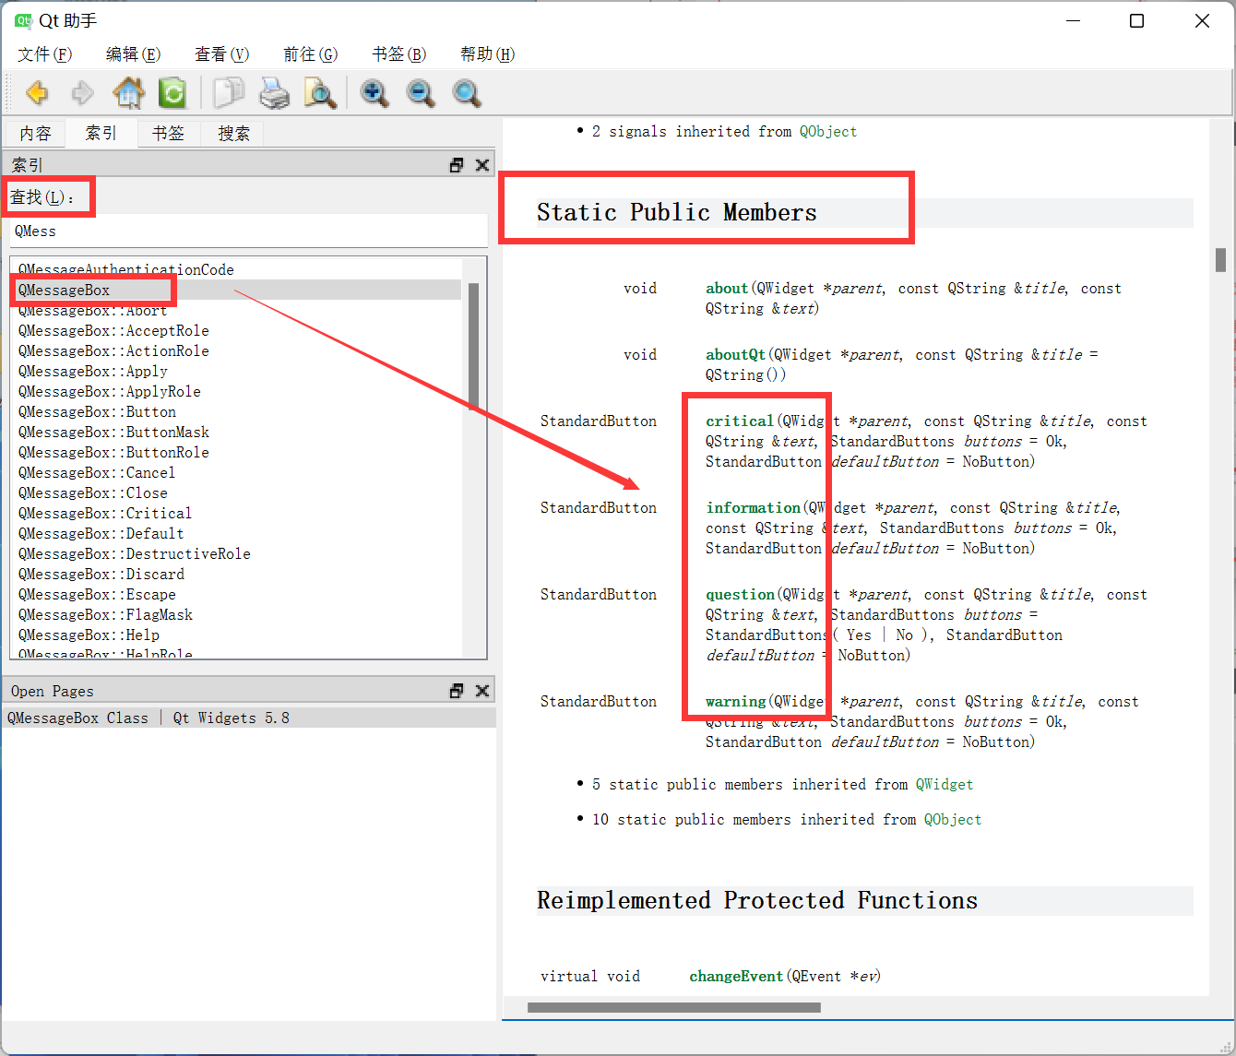
Task: Select the open page QMessageBox Class
Action: (248, 718)
